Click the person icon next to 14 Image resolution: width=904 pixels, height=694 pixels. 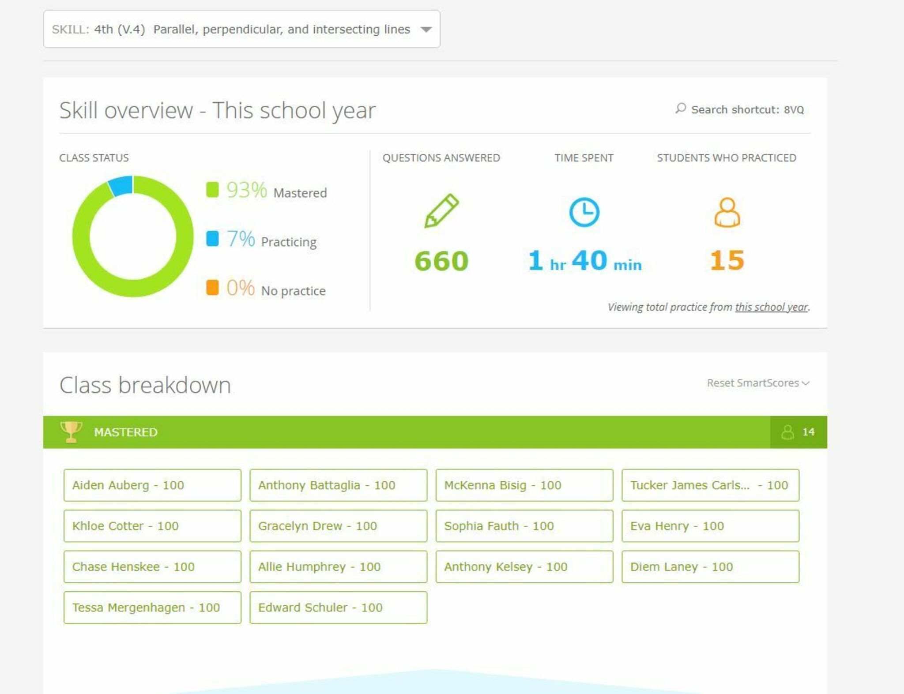pos(787,432)
